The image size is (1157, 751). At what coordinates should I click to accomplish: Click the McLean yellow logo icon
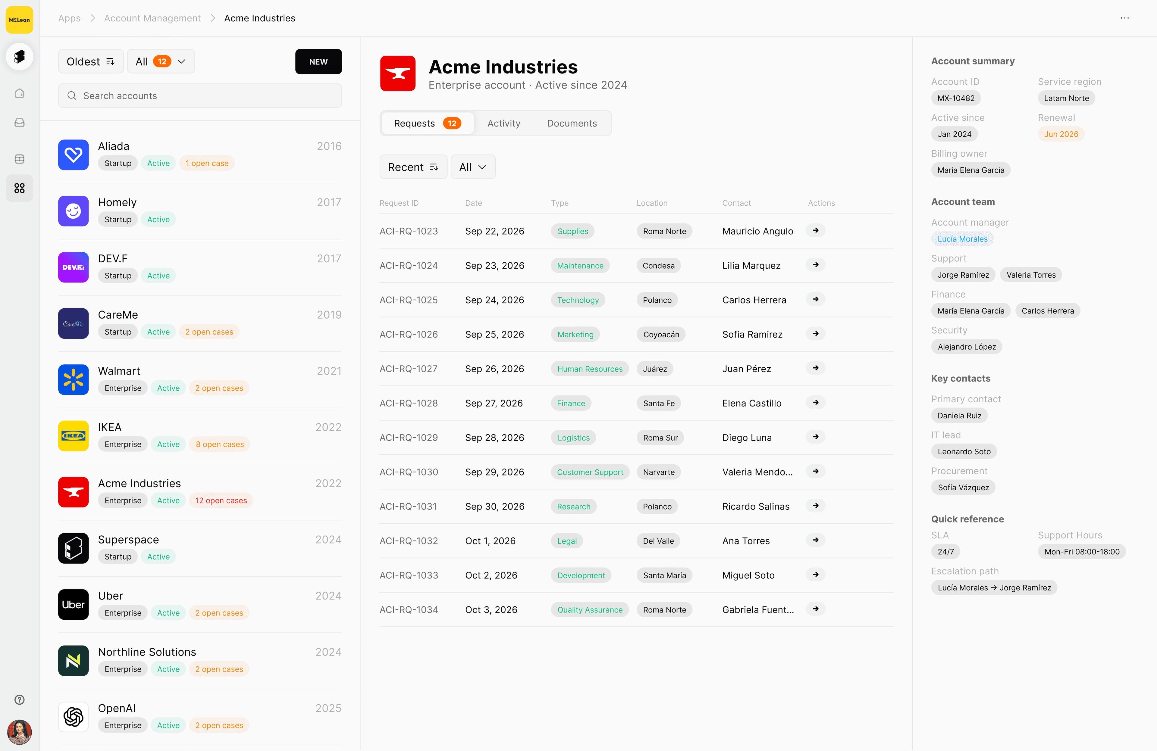click(x=20, y=20)
